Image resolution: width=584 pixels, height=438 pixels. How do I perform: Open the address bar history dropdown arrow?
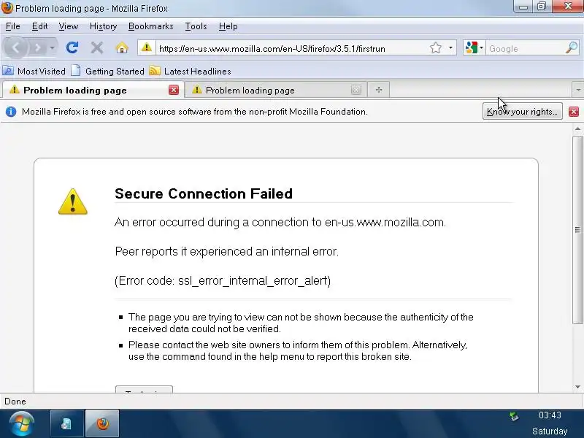[450, 48]
